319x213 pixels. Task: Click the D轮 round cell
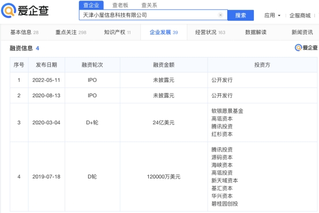pos(92,177)
